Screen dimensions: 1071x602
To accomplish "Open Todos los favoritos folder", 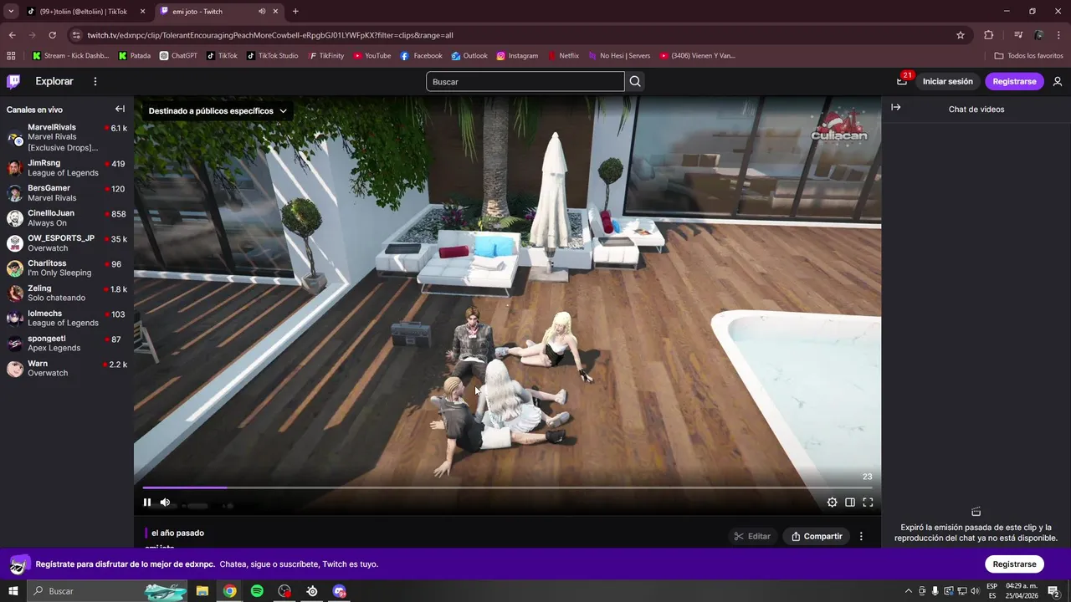I will (x=1028, y=56).
